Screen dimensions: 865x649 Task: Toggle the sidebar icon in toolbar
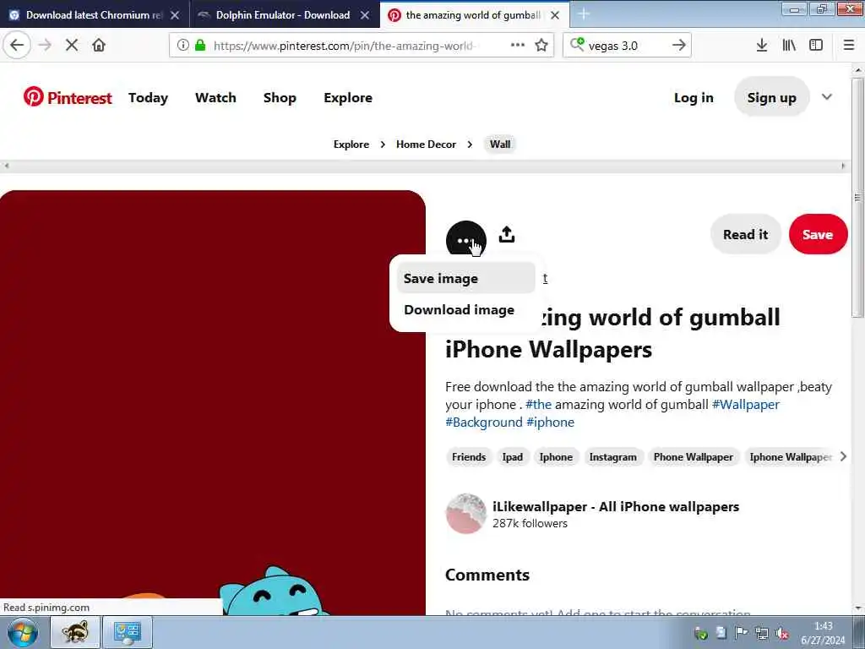[x=816, y=45]
